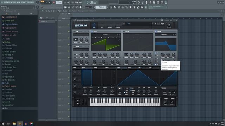225x126 pixels.
Task: Expand the Mixer presets folder
Action: pyautogui.click(x=10, y=35)
